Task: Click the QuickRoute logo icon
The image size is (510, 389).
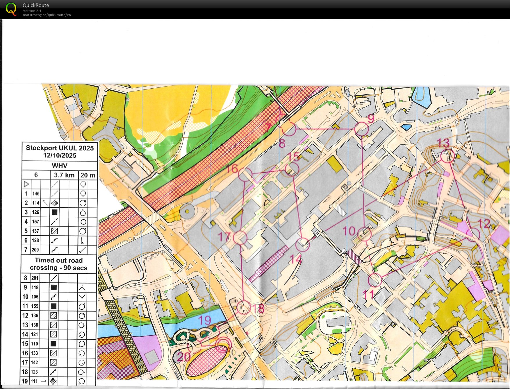Action: (11, 9)
